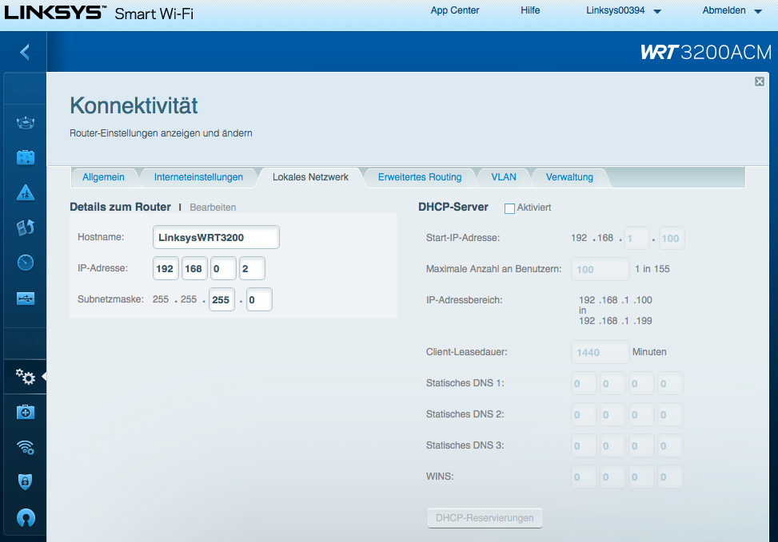Screen dimensions: 778x542
Task: Open the VLAN tab
Action: click(x=504, y=177)
